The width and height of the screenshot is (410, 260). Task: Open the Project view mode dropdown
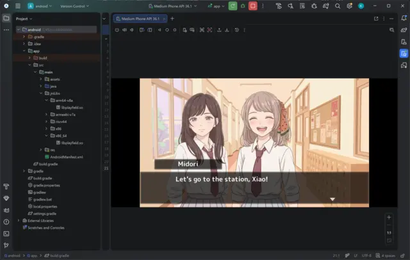24,19
